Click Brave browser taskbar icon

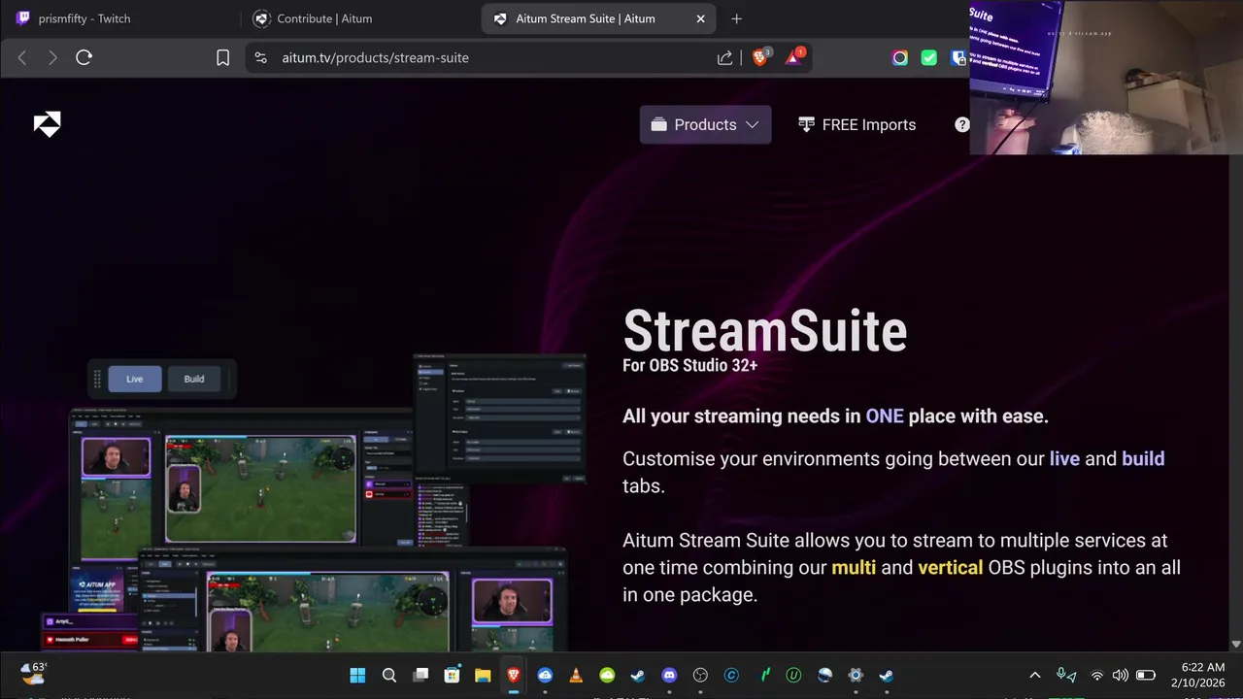pos(514,675)
